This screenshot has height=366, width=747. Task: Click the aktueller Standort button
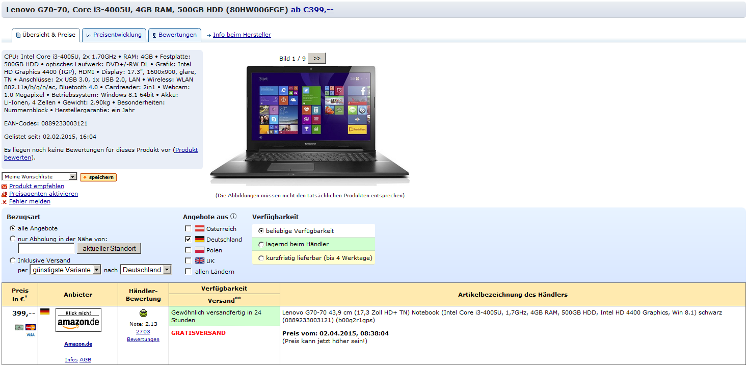[x=109, y=248]
